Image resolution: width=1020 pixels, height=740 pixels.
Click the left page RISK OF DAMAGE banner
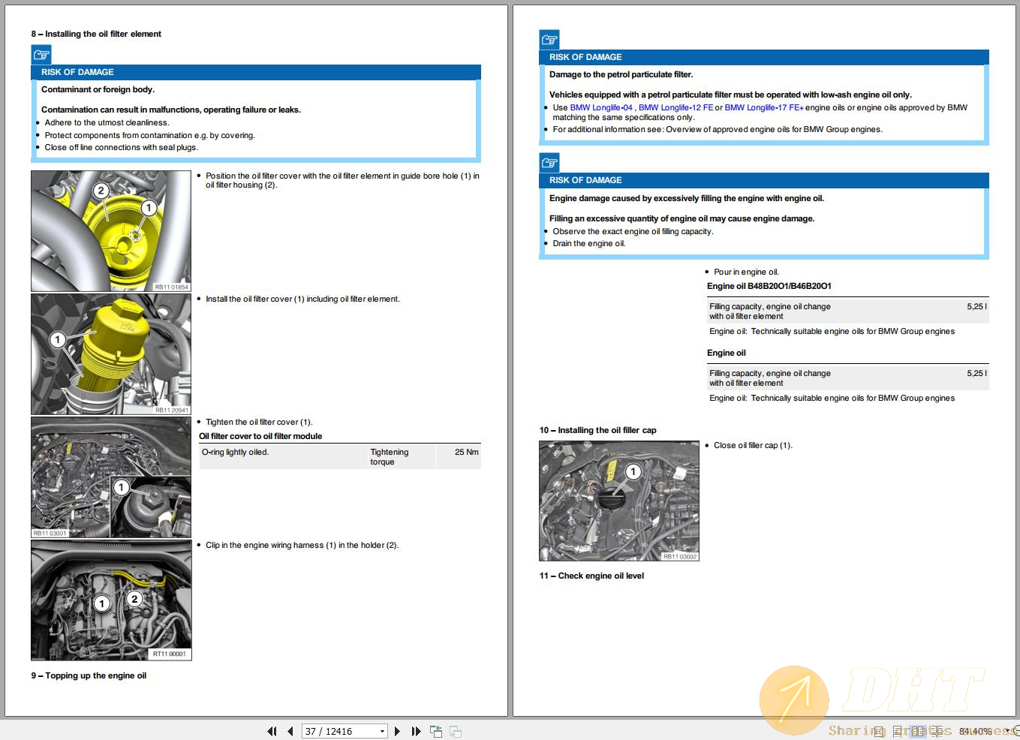pos(256,72)
